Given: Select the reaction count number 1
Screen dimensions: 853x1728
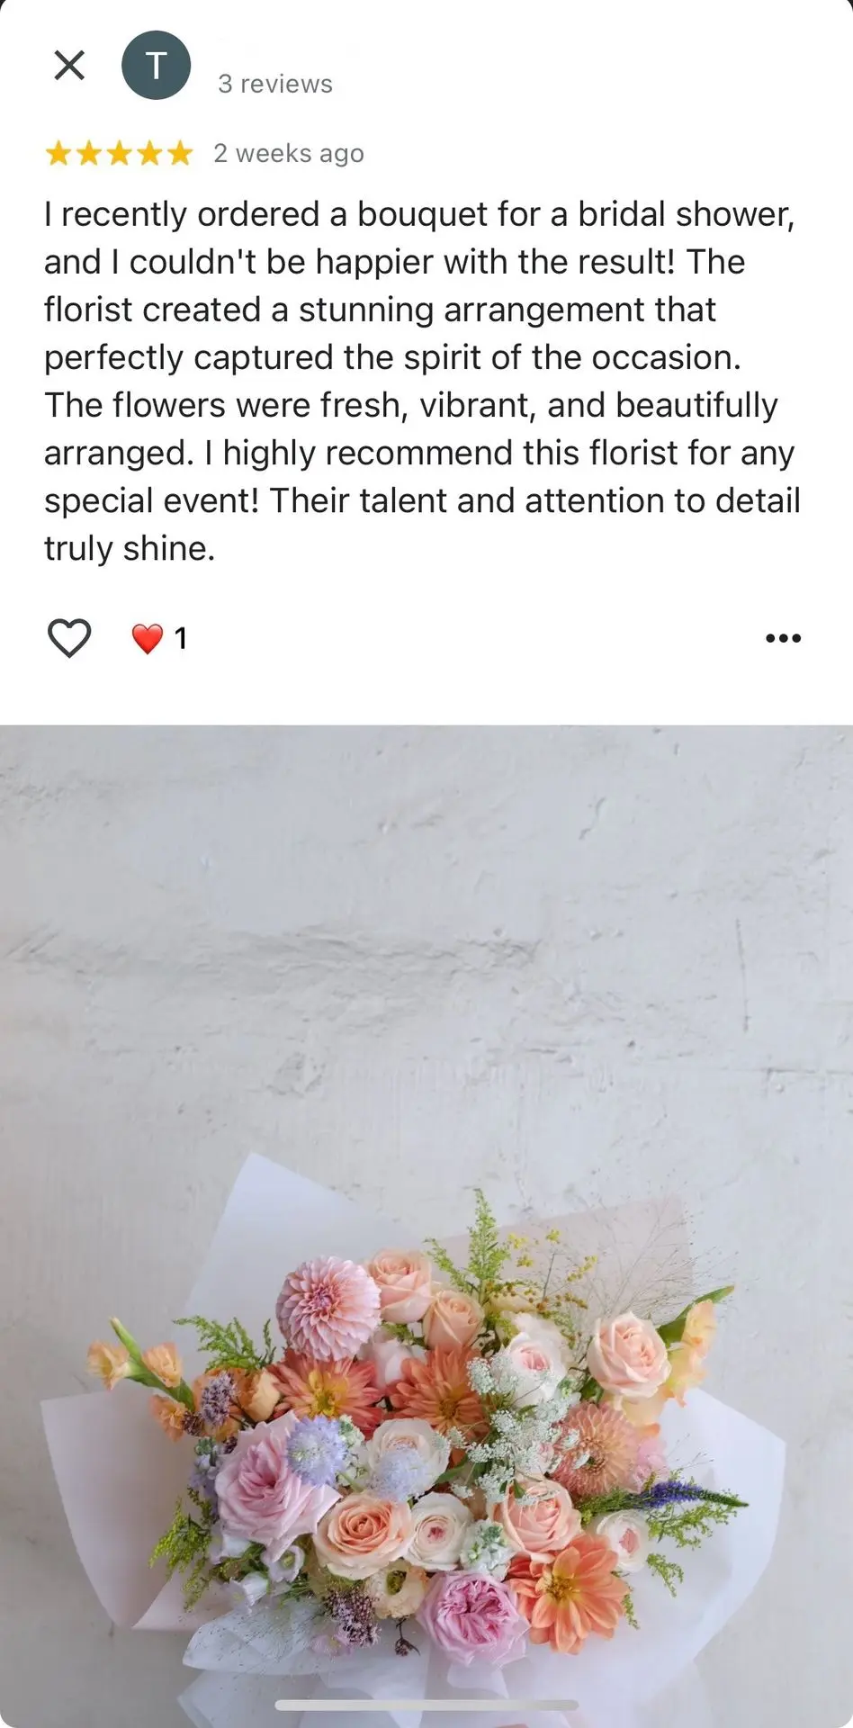Looking at the screenshot, I should point(181,638).
